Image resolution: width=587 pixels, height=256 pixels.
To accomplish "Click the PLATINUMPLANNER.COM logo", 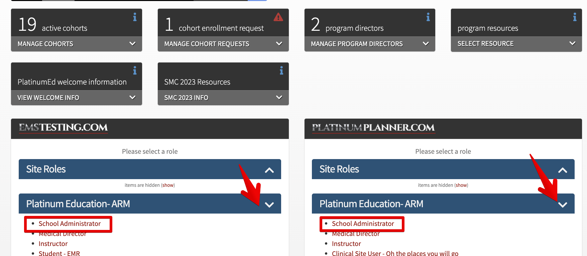I will coord(373,128).
